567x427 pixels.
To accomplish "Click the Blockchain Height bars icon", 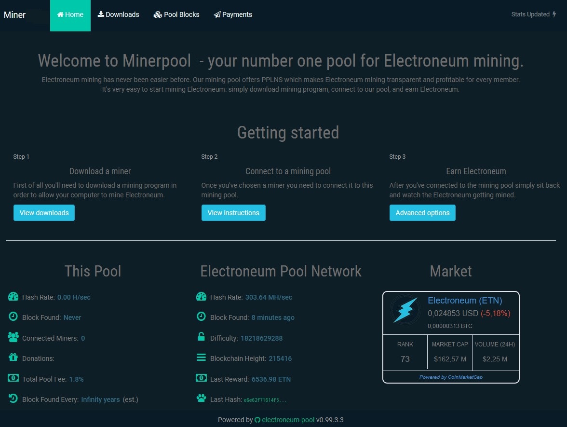I will click(201, 358).
